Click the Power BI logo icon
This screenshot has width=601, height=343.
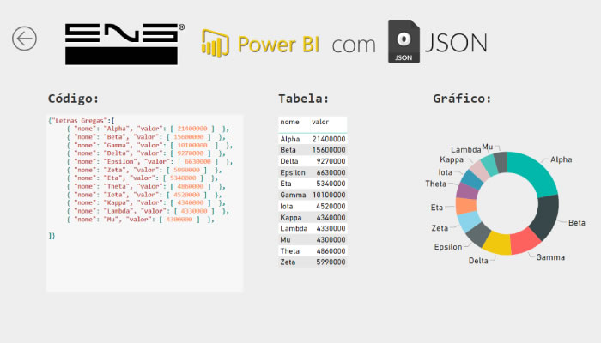click(216, 43)
